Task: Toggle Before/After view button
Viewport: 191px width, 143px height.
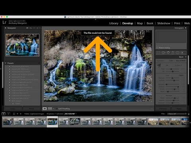Action: click(50, 108)
